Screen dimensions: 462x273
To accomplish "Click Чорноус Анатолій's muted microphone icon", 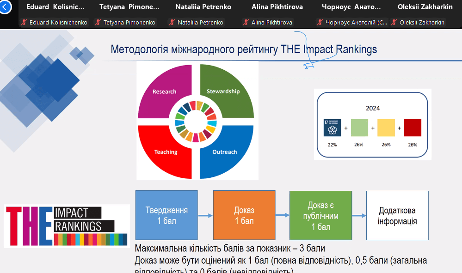I will [320, 22].
